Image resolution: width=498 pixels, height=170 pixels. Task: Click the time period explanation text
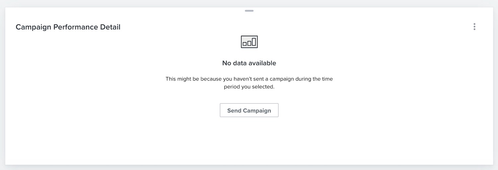(249, 83)
